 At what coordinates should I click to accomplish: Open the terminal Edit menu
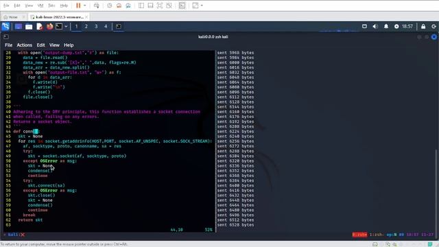[x=40, y=45]
